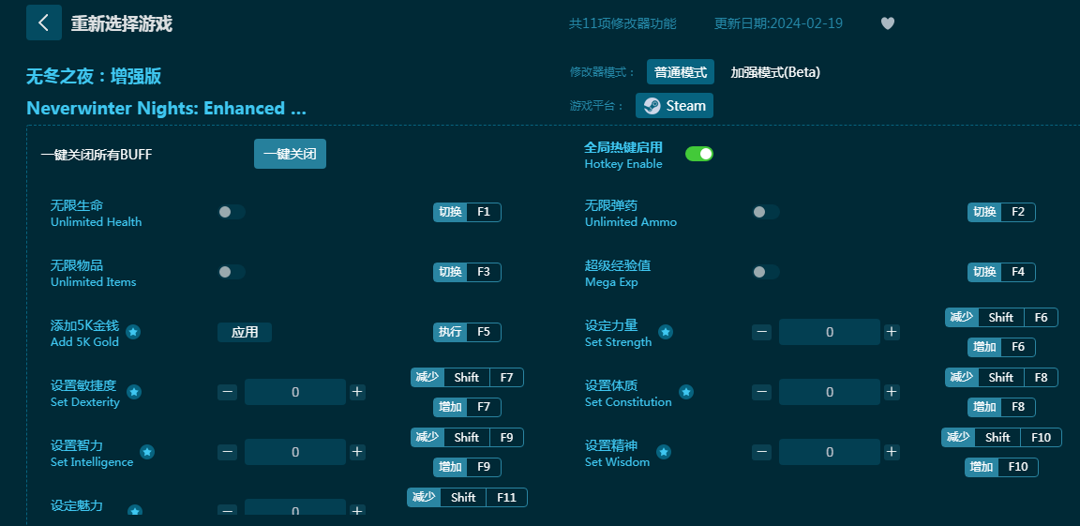Decrease the Set Dexterity value with minus
This screenshot has height=526, width=1080.
[227, 392]
